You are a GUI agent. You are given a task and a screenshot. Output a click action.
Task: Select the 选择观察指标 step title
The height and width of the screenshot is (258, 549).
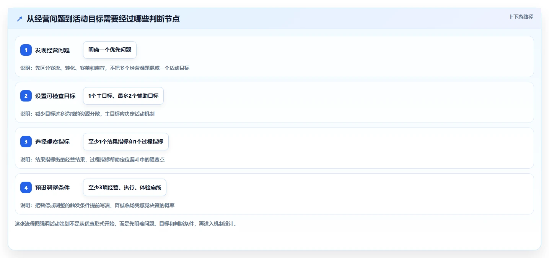[52, 142]
